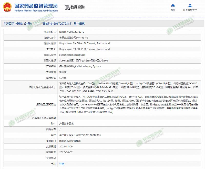Click the 国家药品监督管理局 site title
This screenshot has height=169, width=205.
(x=36, y=6)
